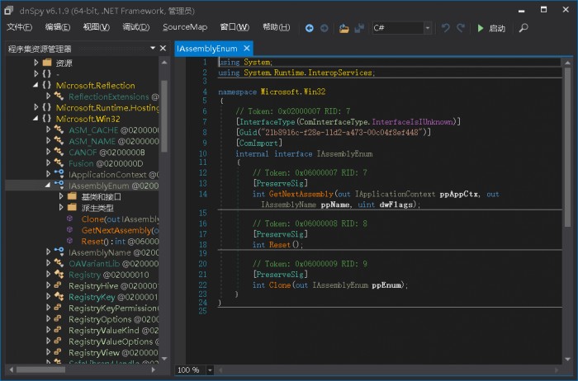
Task: Open the SourceMap menu
Action: [x=185, y=27]
